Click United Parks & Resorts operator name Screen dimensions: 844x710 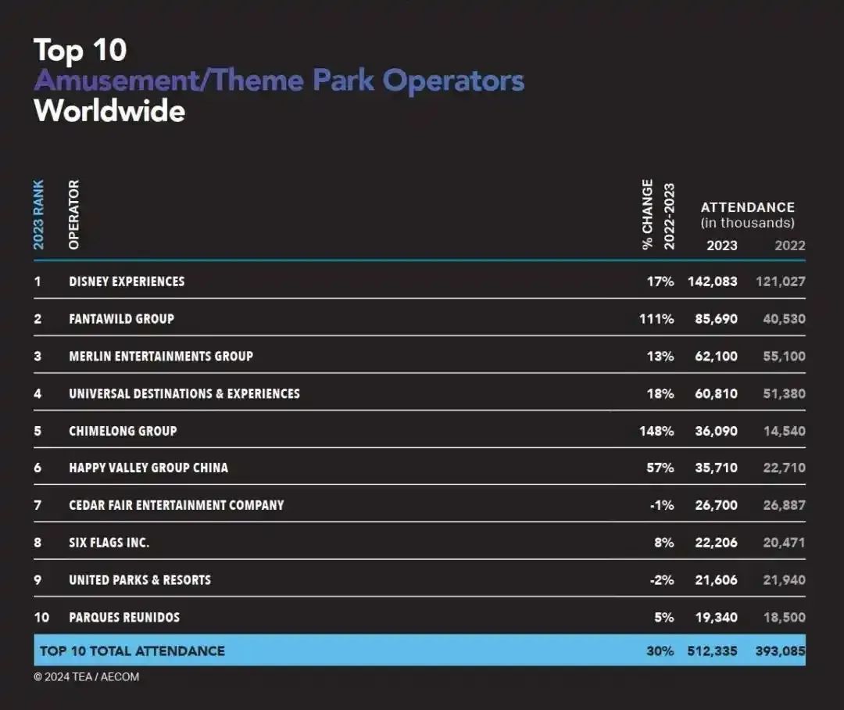pyautogui.click(x=140, y=580)
